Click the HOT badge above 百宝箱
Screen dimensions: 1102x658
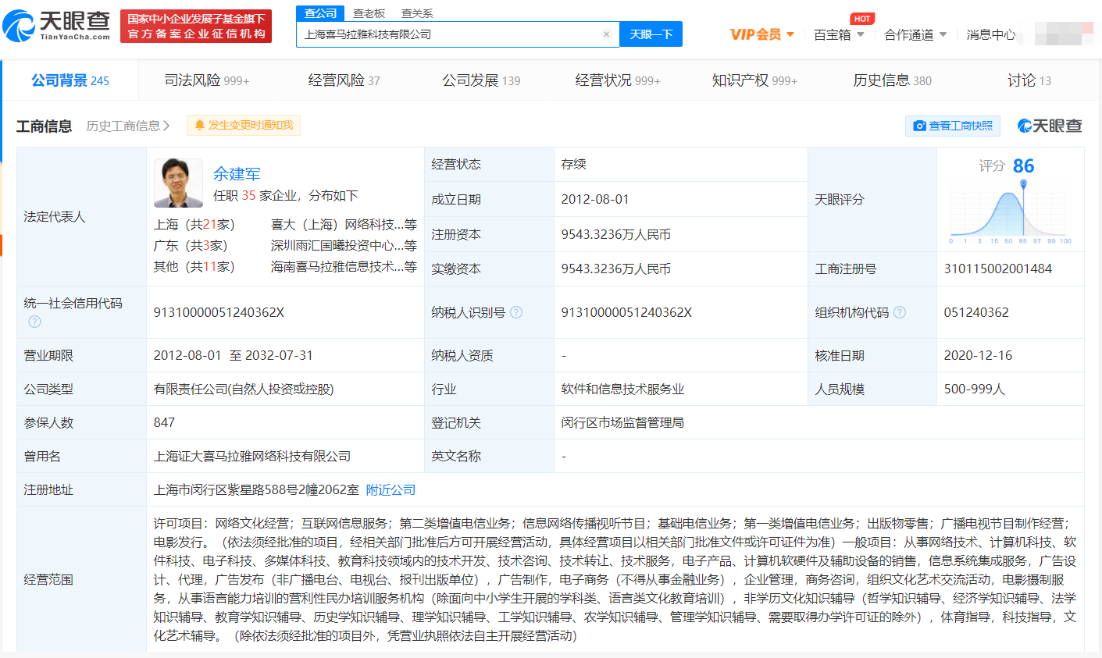(862, 19)
